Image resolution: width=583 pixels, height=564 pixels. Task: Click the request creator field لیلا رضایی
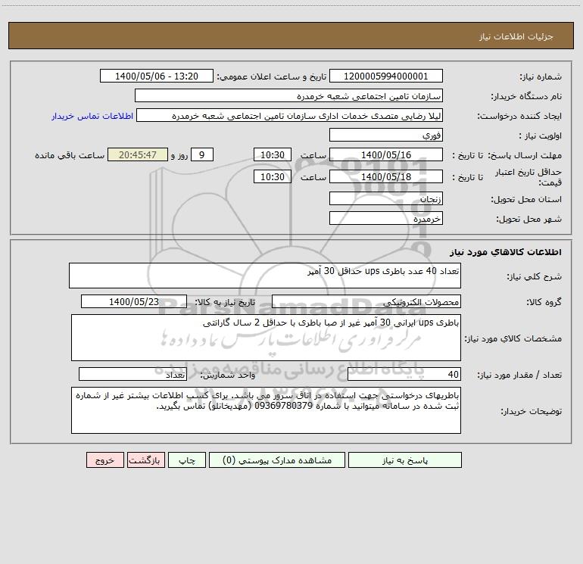(x=290, y=115)
